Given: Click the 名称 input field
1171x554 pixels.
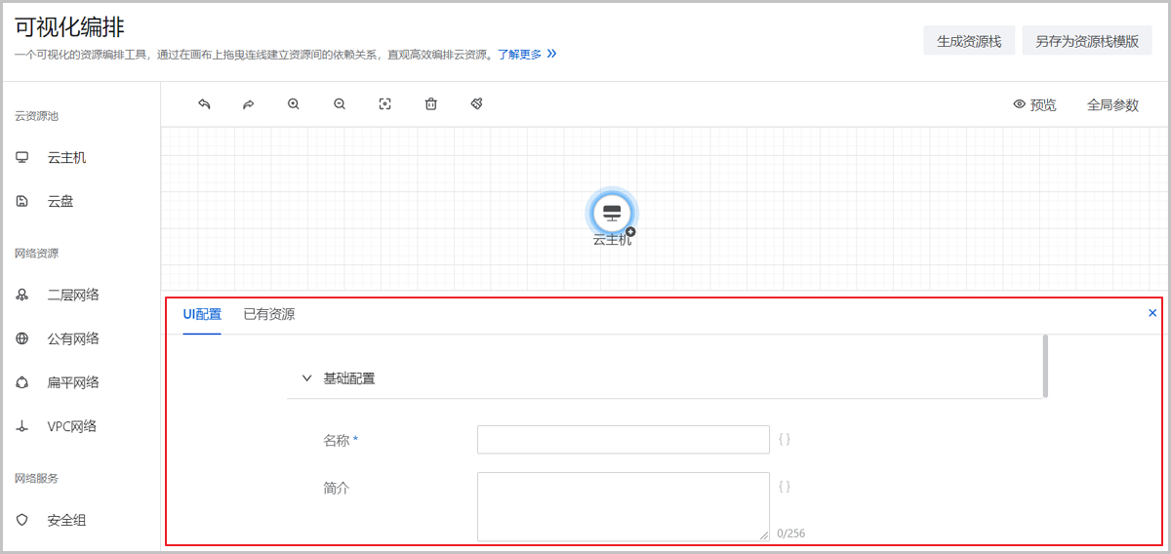Looking at the screenshot, I should pyautogui.click(x=623, y=440).
